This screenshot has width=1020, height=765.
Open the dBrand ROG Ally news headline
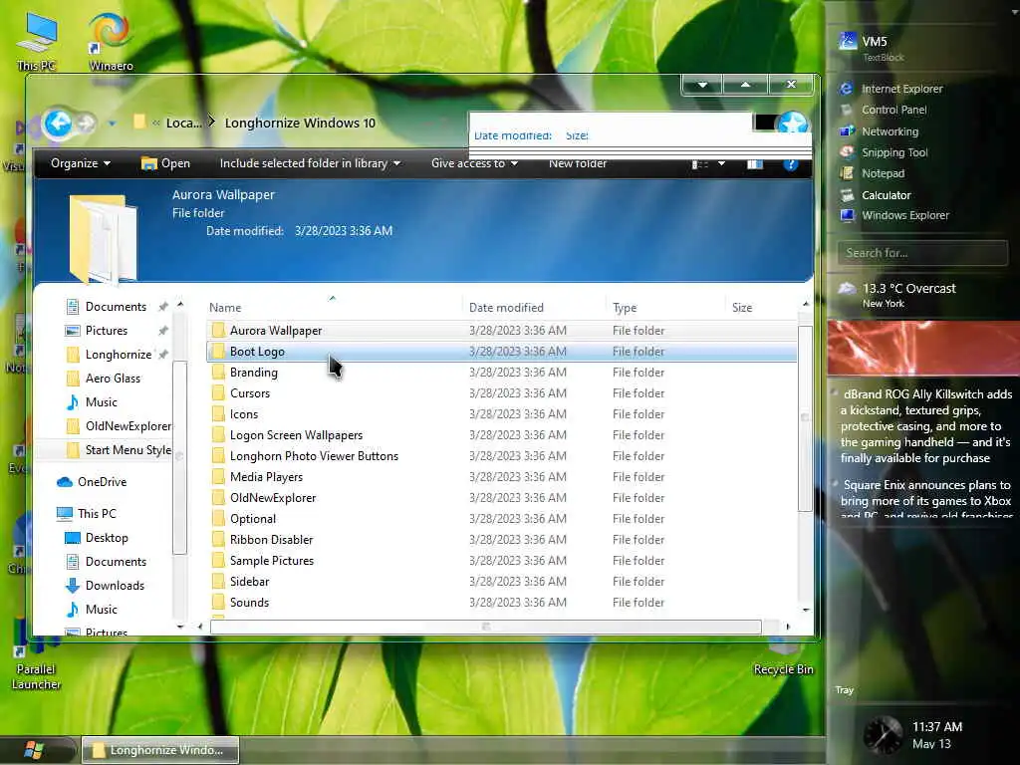pyautogui.click(x=925, y=426)
